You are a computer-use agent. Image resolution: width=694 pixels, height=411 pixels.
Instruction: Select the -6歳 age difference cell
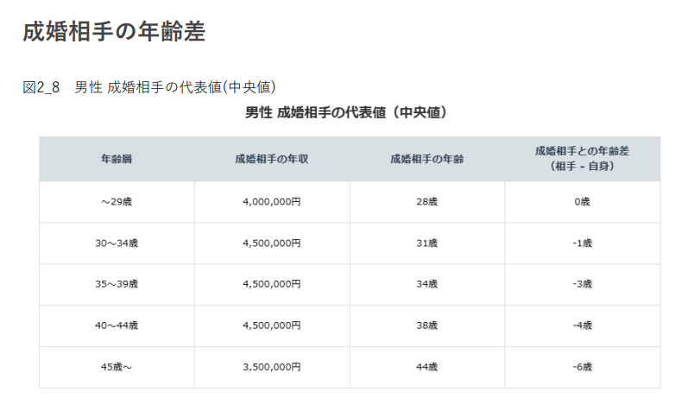[x=583, y=367]
